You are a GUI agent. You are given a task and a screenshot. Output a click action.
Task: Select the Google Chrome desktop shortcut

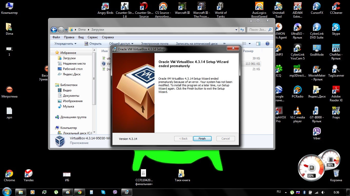pyautogui.click(x=9, y=176)
